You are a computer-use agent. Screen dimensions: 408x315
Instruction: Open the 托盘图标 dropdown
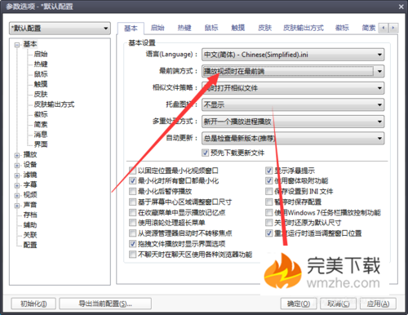pos(293,104)
